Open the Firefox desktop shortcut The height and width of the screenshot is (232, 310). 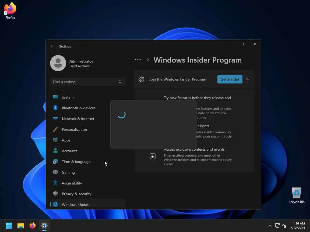(x=10, y=10)
